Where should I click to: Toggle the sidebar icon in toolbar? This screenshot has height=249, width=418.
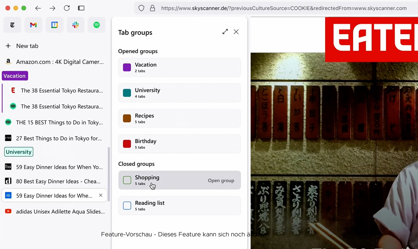click(81, 8)
